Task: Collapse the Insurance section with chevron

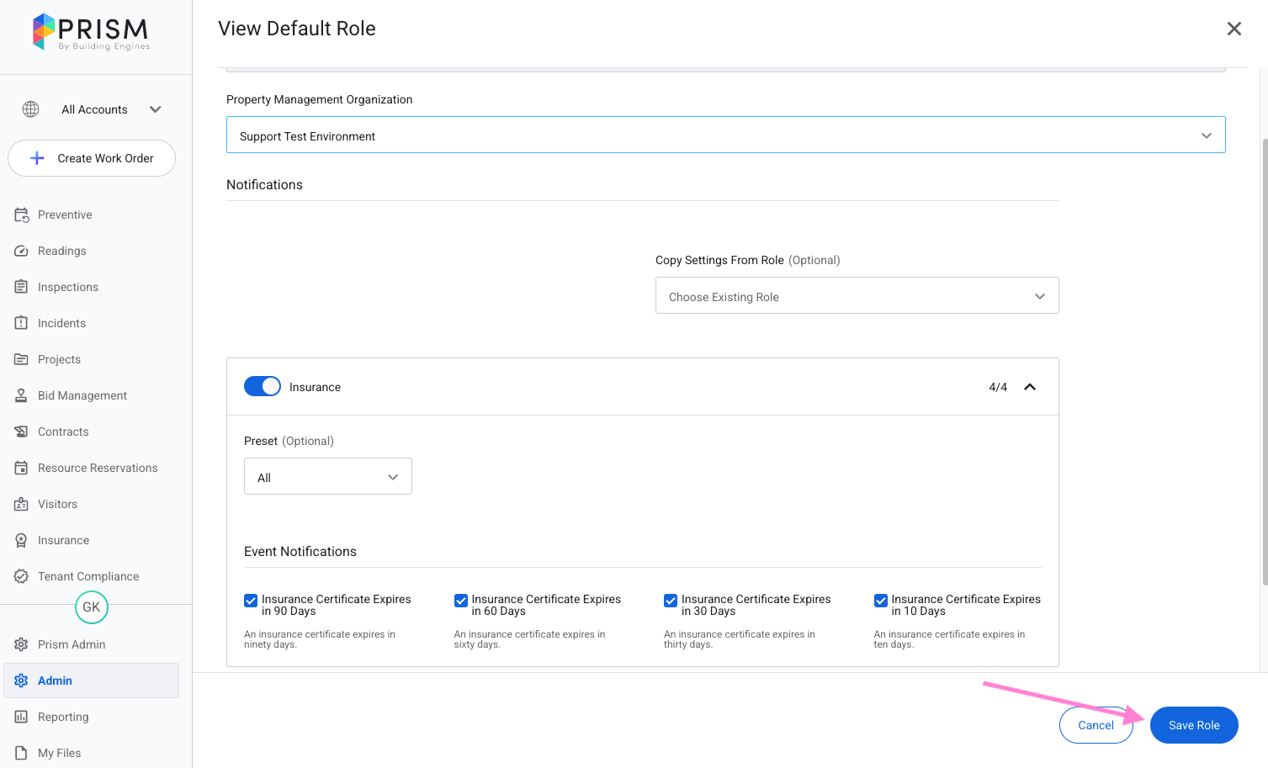Action: point(1030,387)
